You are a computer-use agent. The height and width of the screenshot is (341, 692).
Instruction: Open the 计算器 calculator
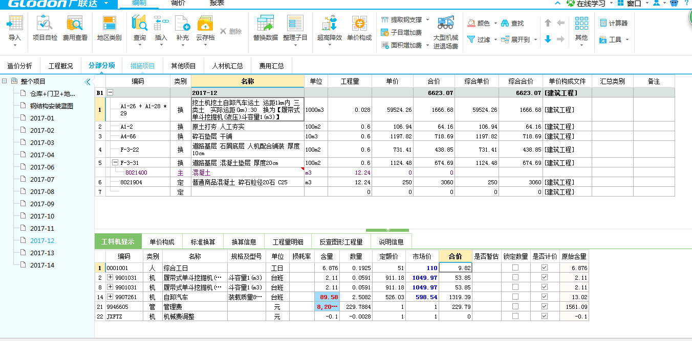coord(613,23)
